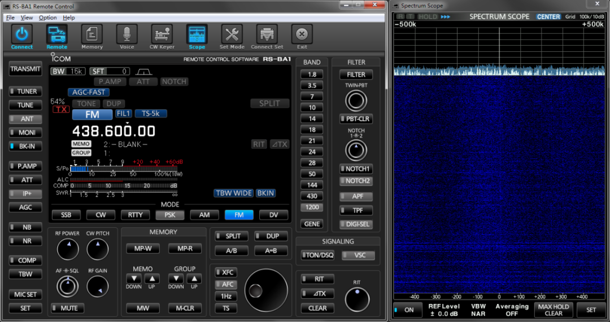Open the Voice microphone icon
The image size is (610, 322).
[127, 34]
